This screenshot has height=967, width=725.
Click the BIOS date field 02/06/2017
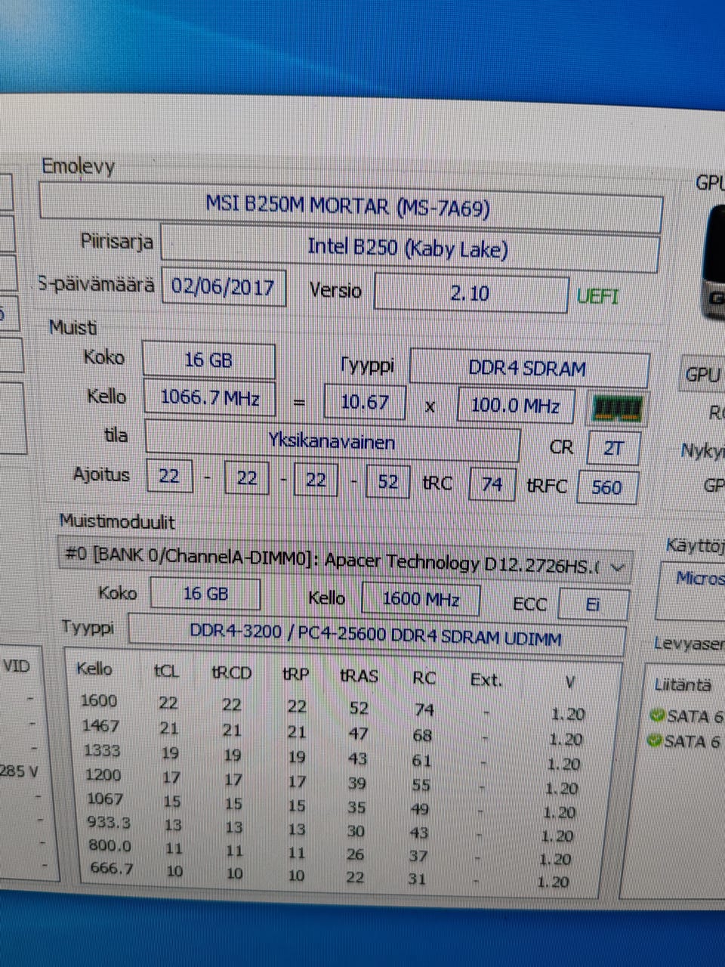click(x=224, y=287)
